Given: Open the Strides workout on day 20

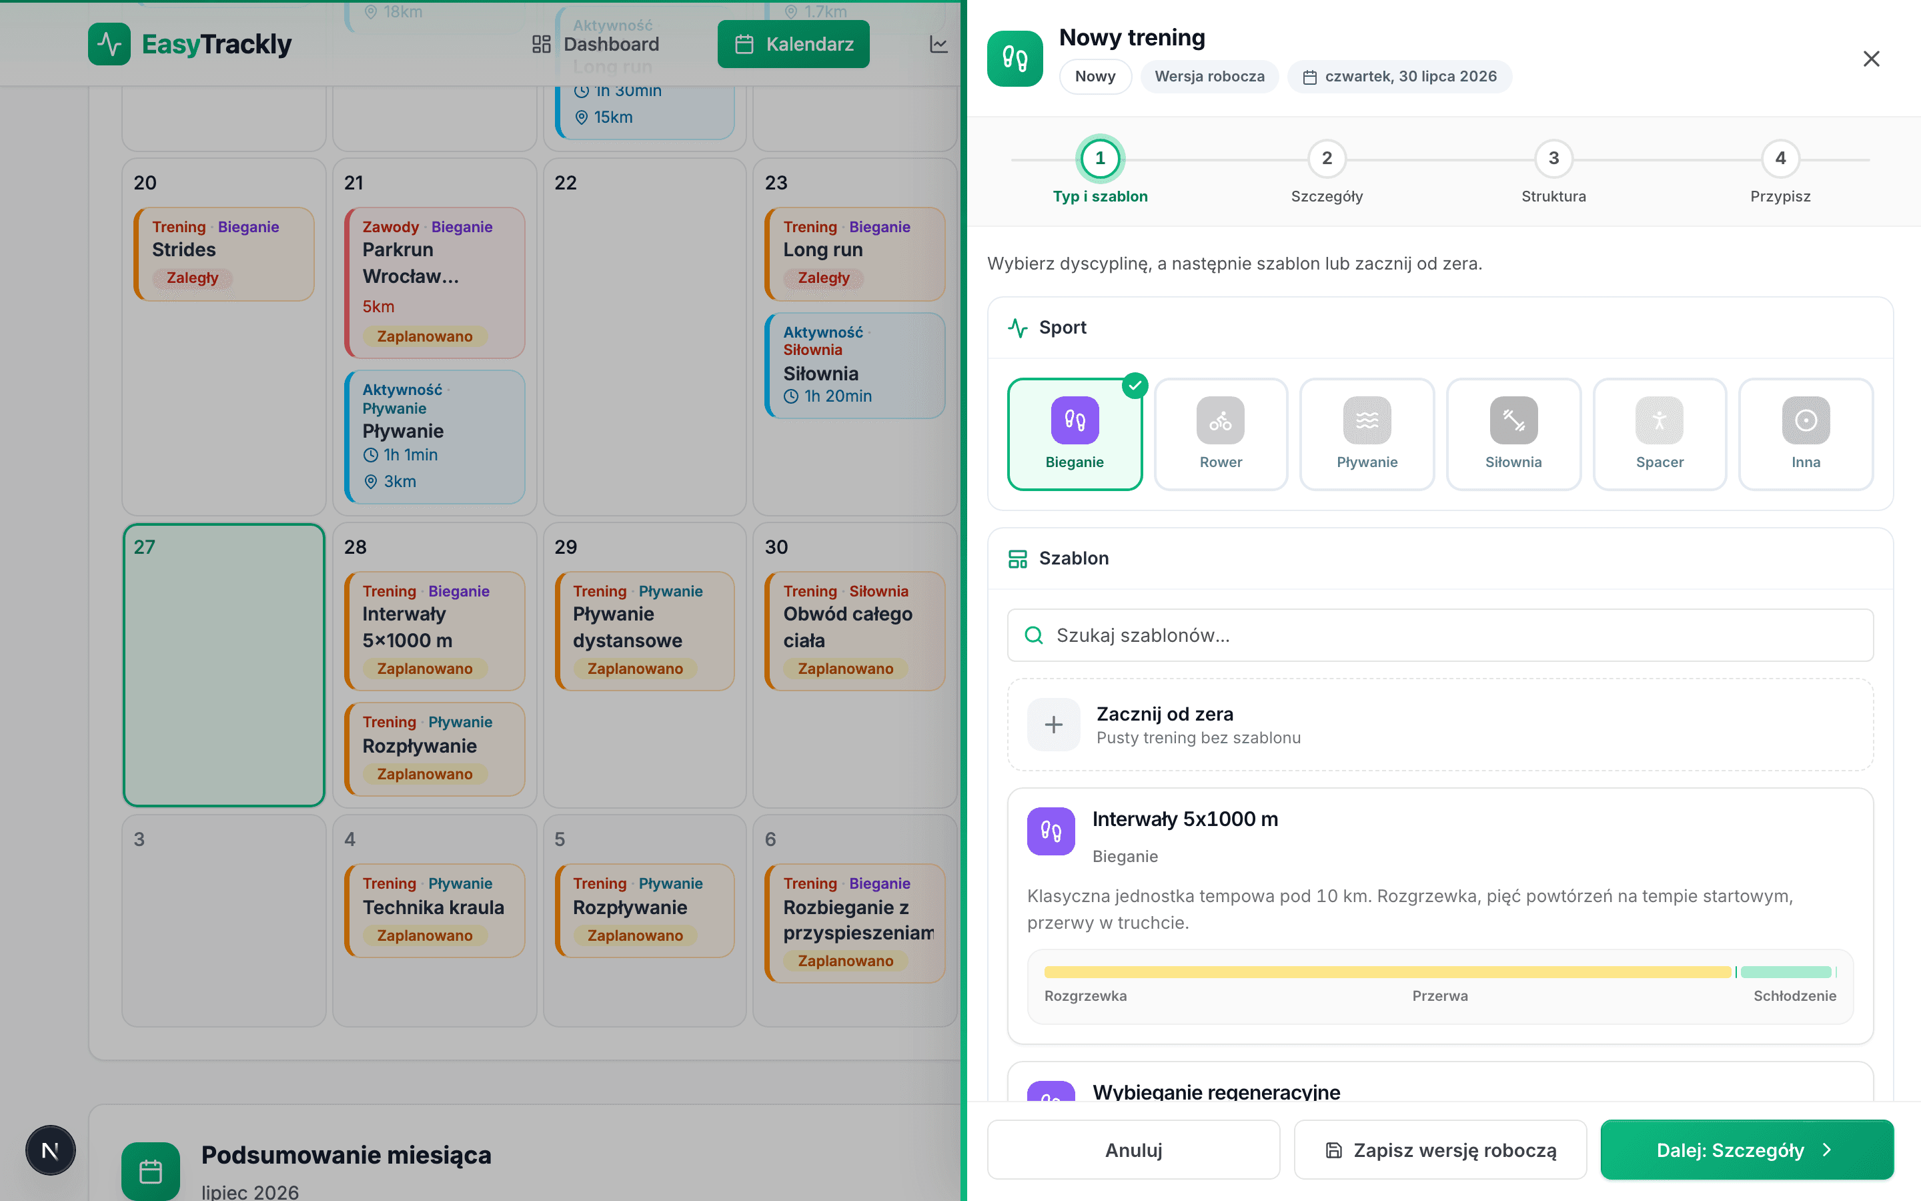Looking at the screenshot, I should coord(224,254).
